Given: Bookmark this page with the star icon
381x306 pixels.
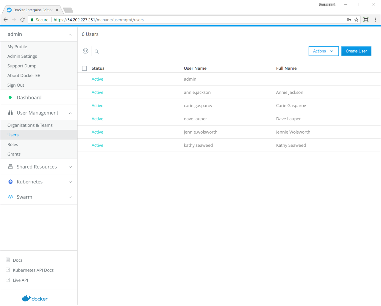Looking at the screenshot, I should pyautogui.click(x=356, y=20).
